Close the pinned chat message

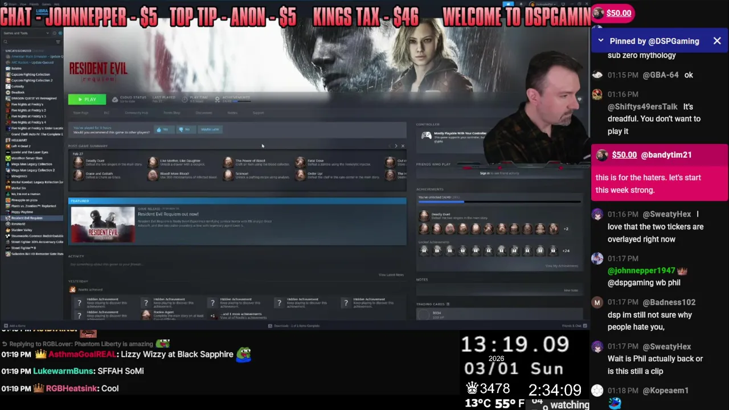717,41
